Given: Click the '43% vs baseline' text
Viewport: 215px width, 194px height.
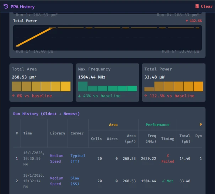Looking at the screenshot, I should [x=102, y=96].
